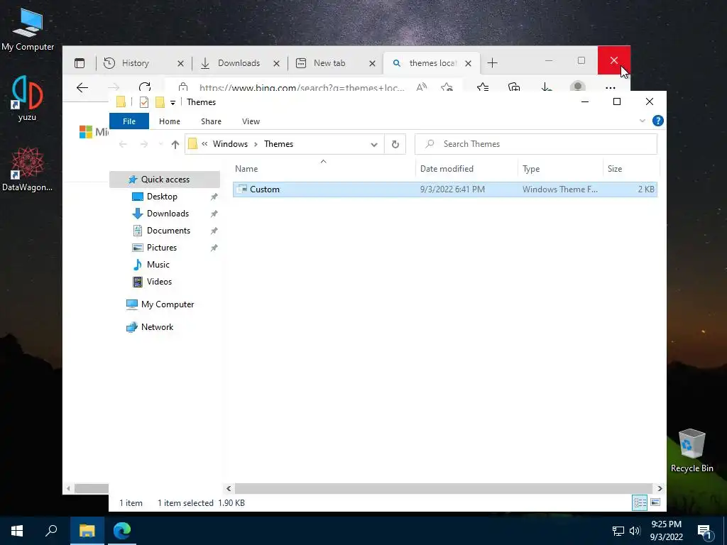Open Videos in the navigation pane
727x545 pixels.
click(159, 282)
